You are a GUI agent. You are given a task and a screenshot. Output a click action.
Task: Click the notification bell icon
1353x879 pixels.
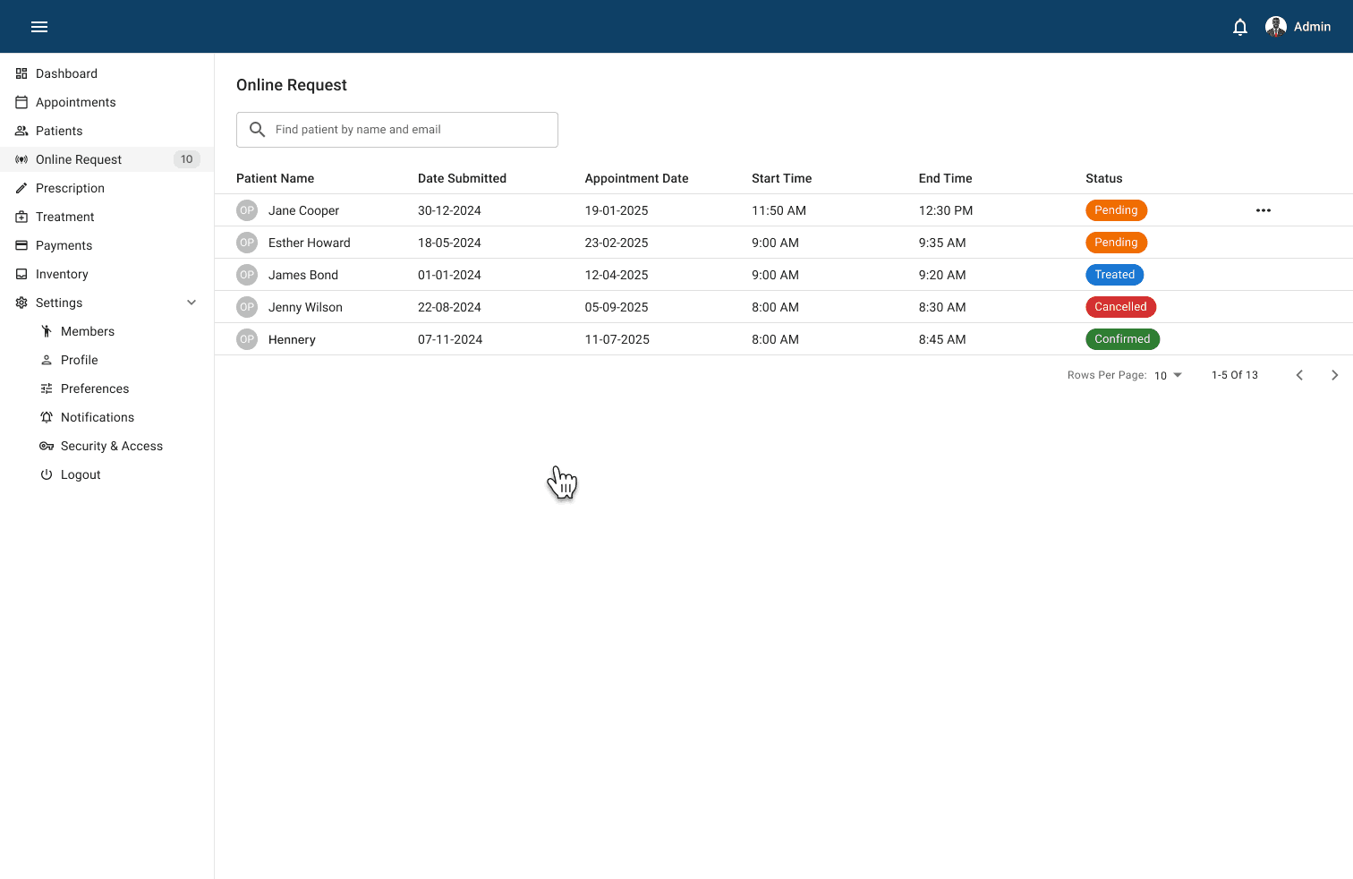(1239, 26)
